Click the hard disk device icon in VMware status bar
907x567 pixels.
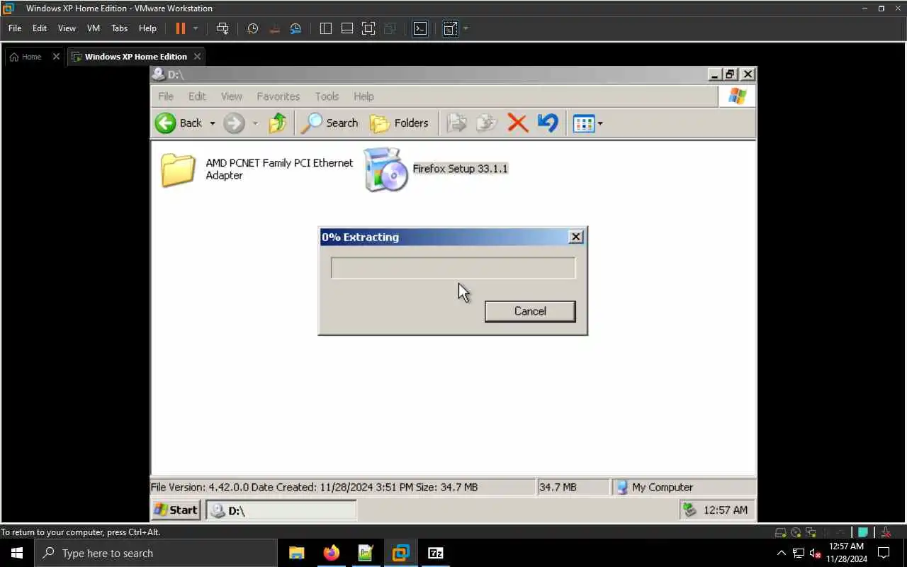[780, 532]
